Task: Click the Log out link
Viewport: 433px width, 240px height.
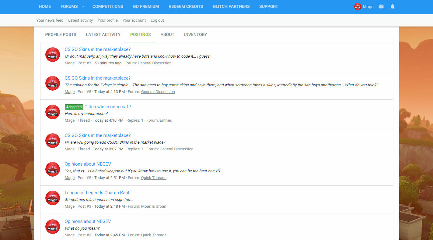Action: click(x=157, y=20)
